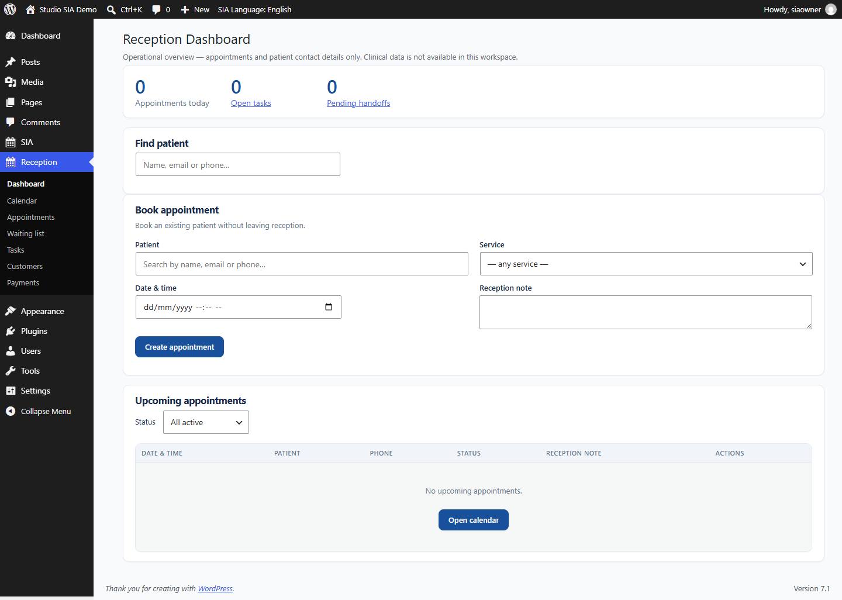This screenshot has width=842, height=600.
Task: Click the Dashboard gauge icon in sidebar
Action: click(x=11, y=36)
